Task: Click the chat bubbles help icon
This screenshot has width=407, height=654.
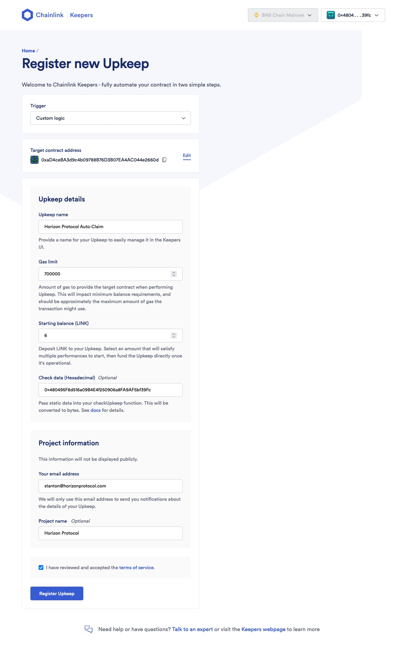Action: (88, 629)
